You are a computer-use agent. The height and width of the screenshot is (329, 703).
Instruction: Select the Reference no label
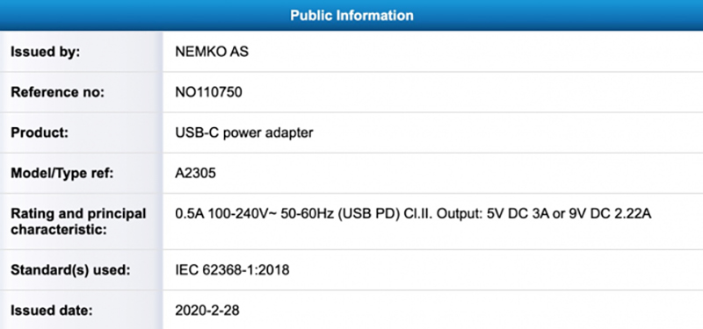[x=57, y=92]
